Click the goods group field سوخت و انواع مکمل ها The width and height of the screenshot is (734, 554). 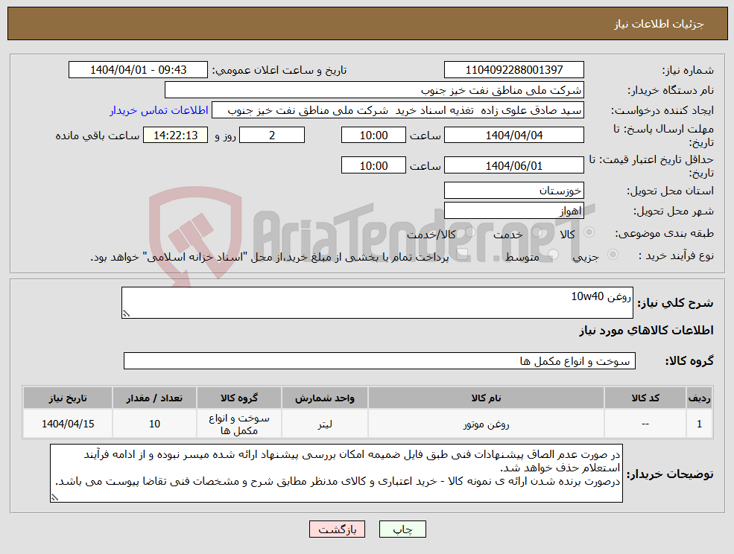click(379, 360)
